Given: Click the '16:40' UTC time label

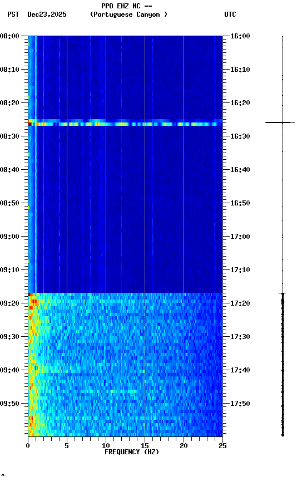Looking at the screenshot, I should click(x=240, y=170).
